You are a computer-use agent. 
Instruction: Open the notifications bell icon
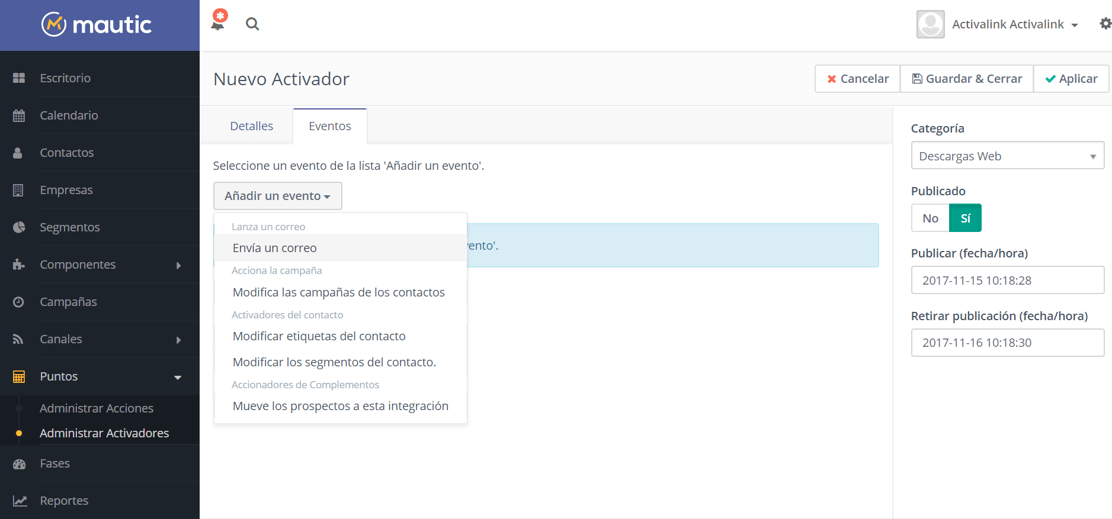coord(218,22)
